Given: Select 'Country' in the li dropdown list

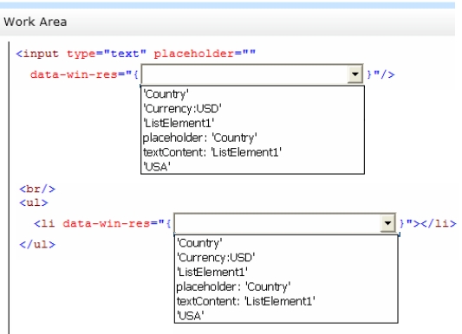Looking at the screenshot, I should pos(286,243).
